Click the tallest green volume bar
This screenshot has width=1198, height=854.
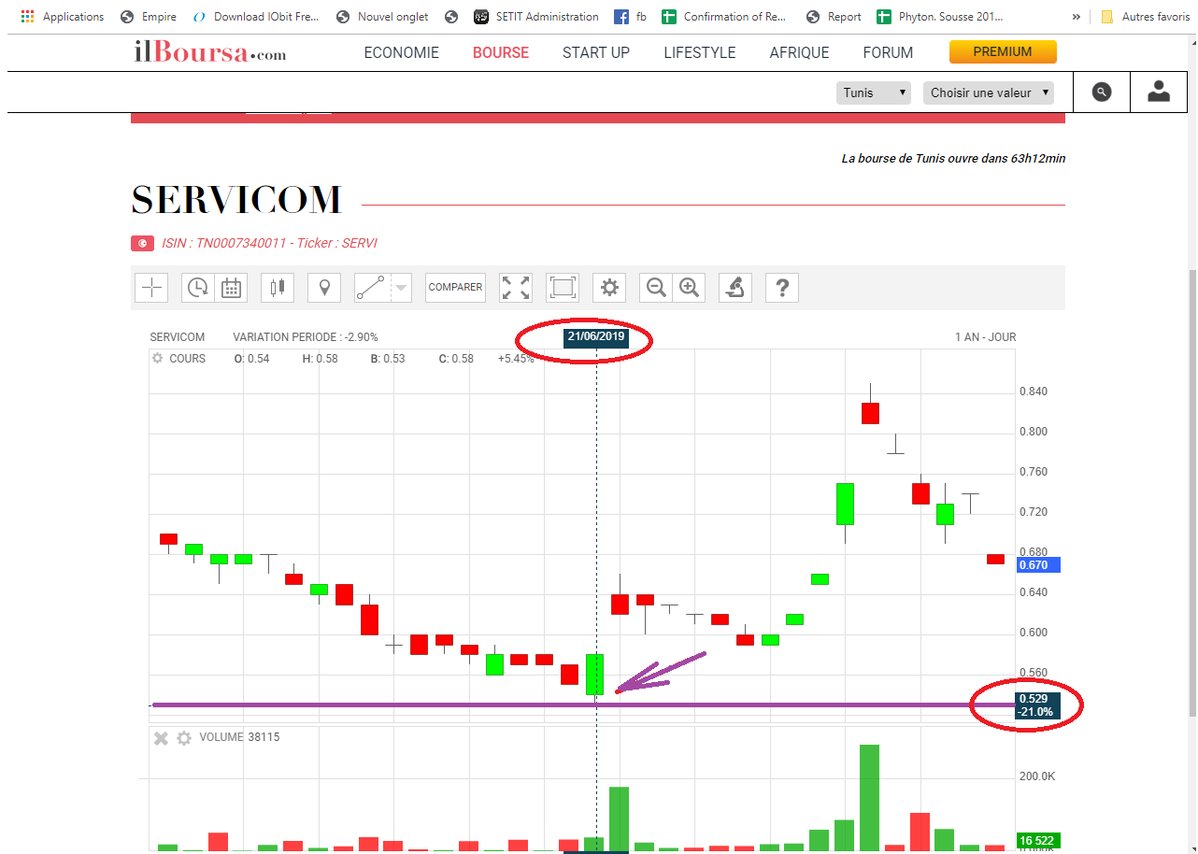point(869,797)
